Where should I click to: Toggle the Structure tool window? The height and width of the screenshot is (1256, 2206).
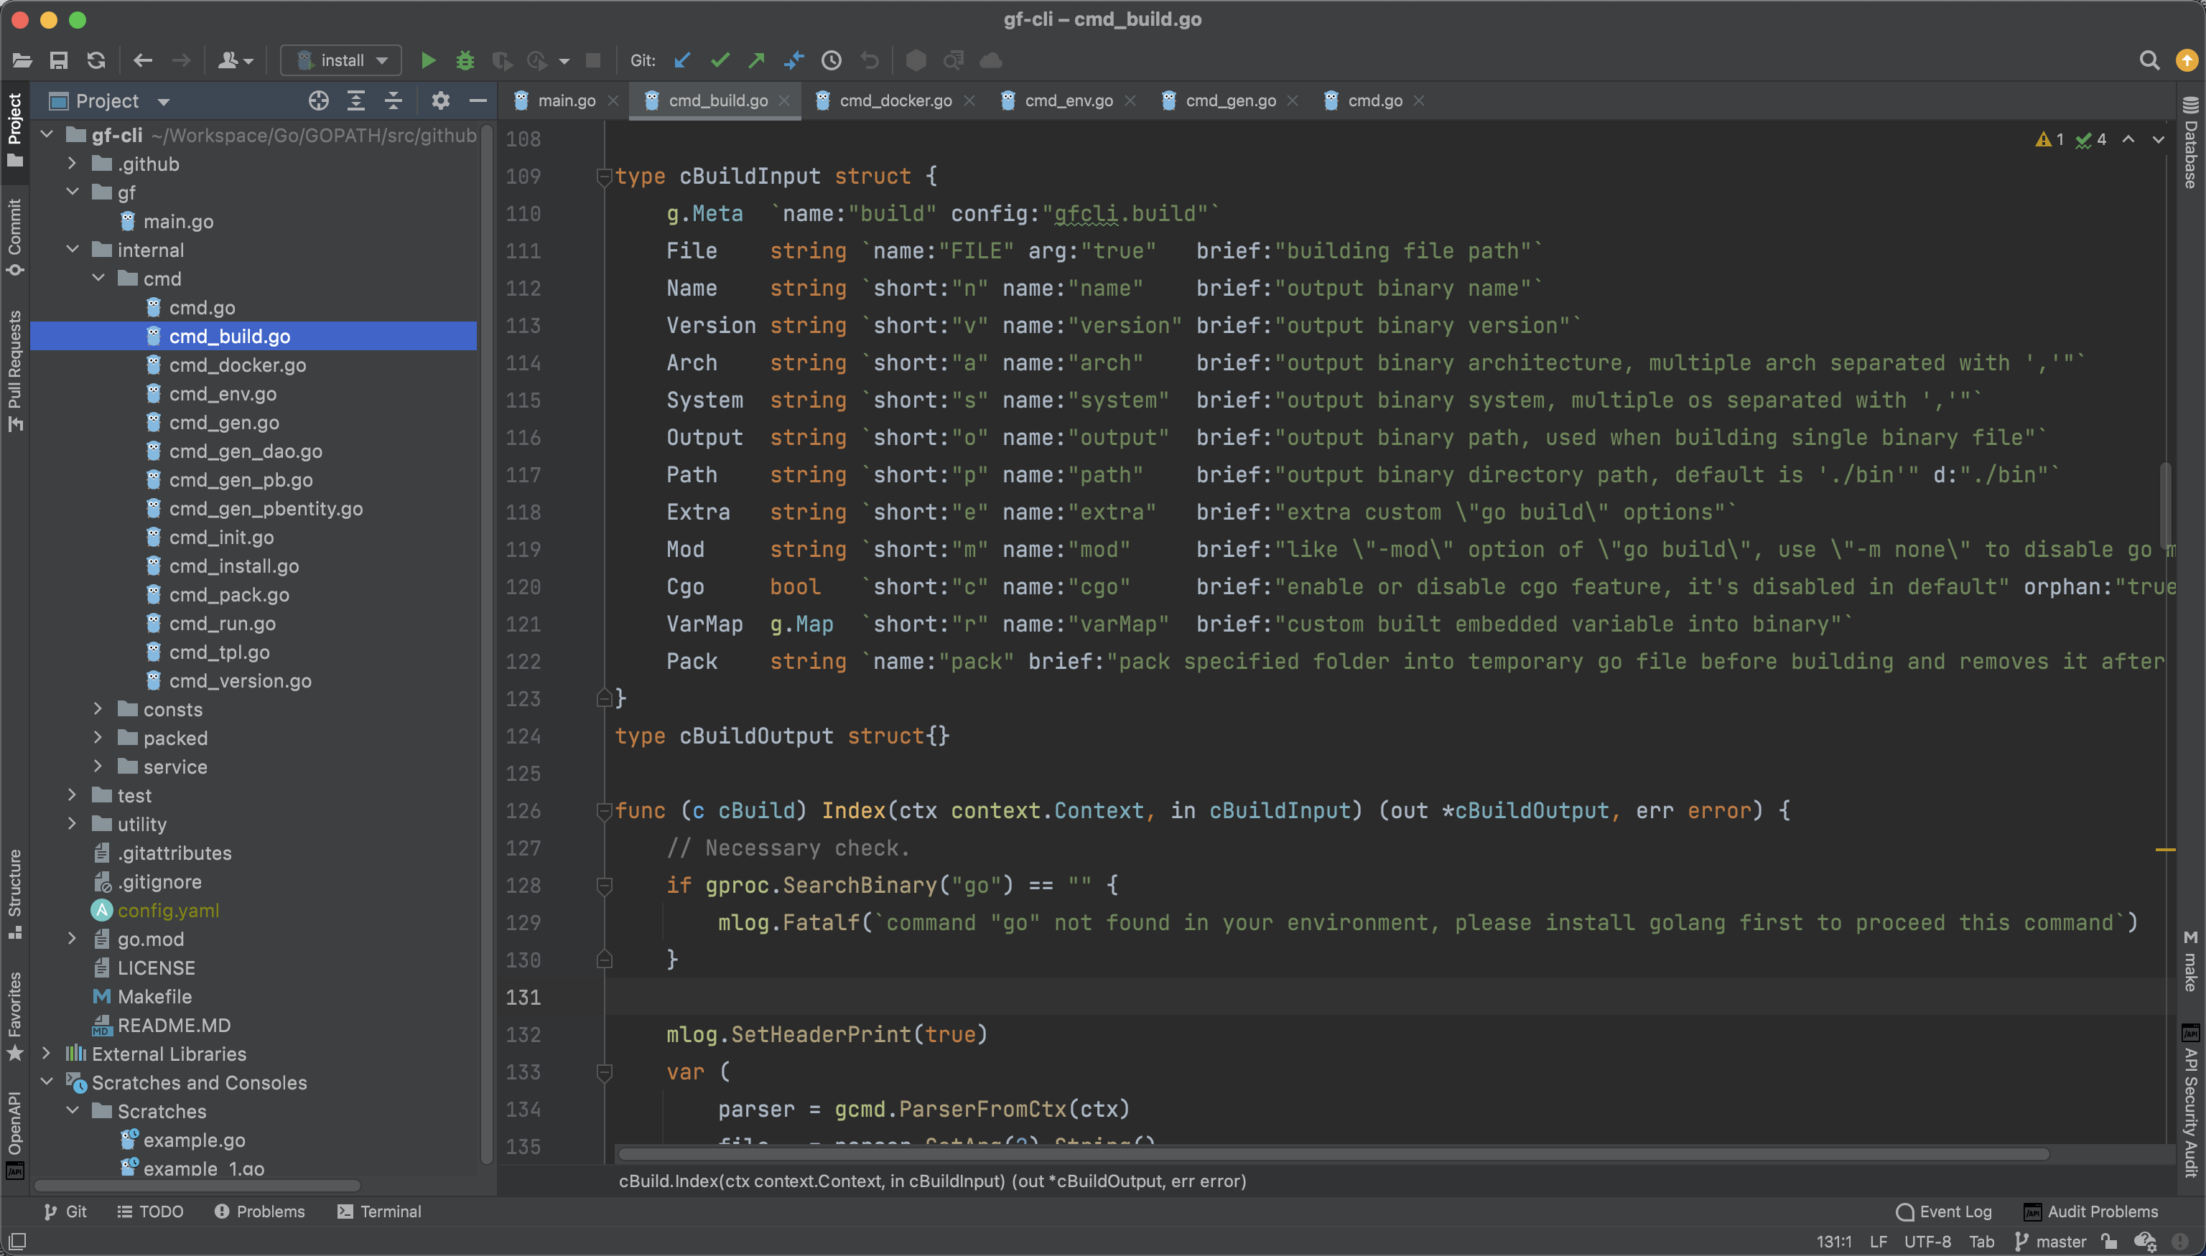(x=14, y=893)
